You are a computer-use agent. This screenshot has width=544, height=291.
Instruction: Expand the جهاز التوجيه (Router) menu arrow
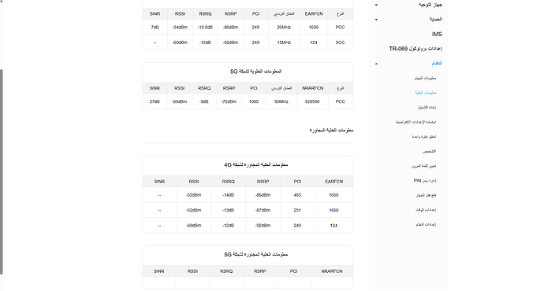376,5
